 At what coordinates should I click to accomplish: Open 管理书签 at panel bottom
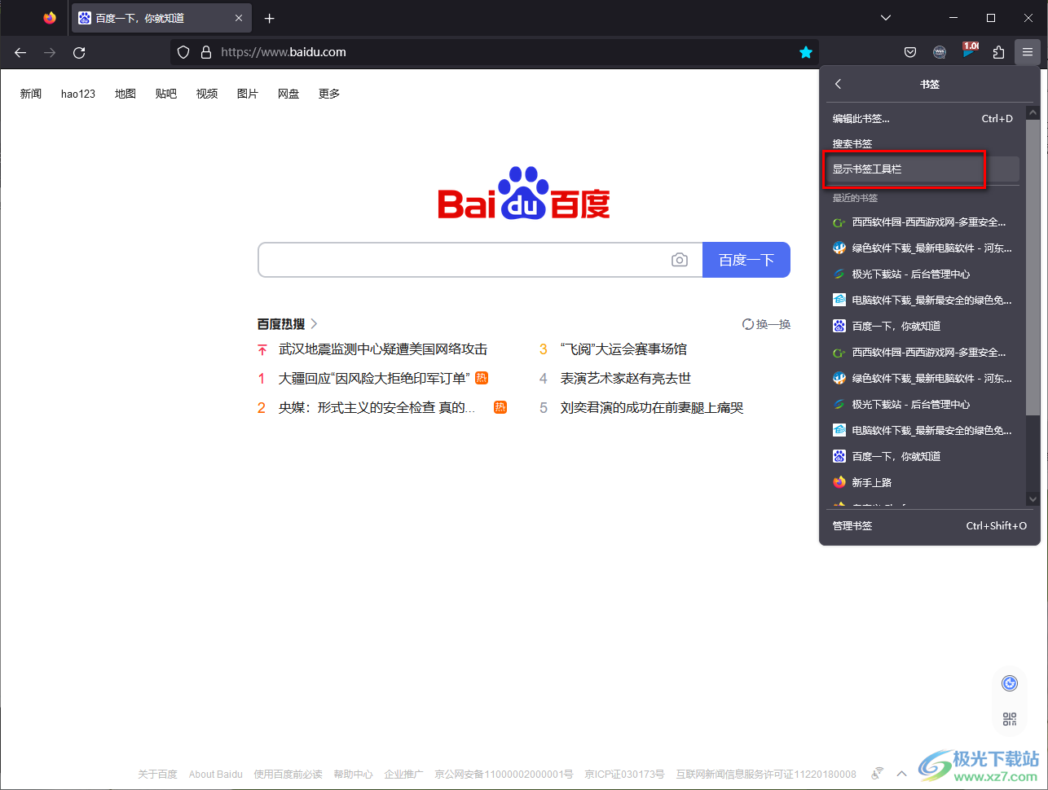pos(929,526)
